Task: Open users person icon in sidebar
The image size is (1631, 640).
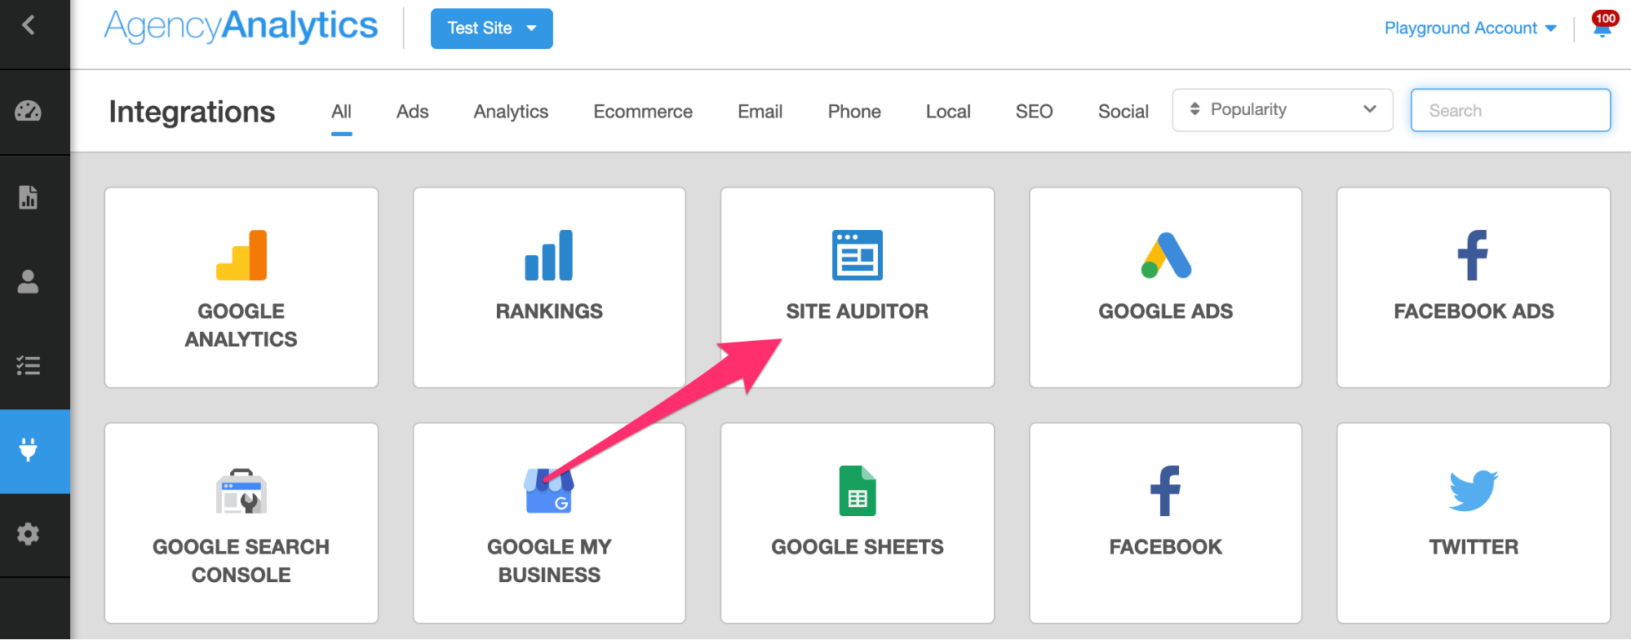Action: (29, 281)
